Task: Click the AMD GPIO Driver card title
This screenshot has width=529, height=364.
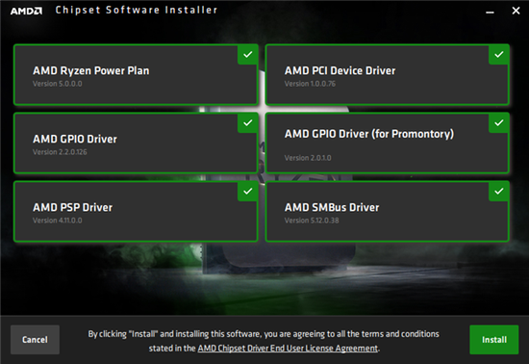Action: tap(75, 139)
